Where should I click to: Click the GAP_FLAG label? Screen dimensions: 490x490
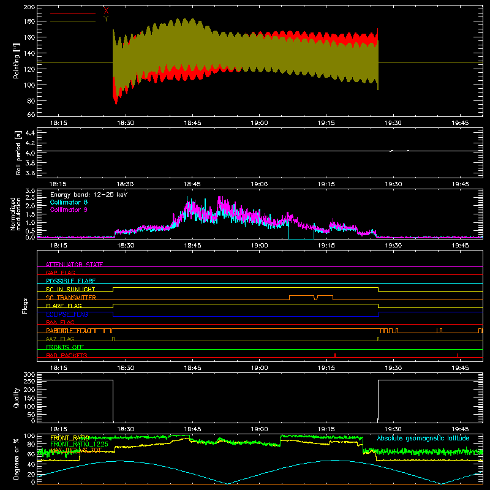(60, 273)
